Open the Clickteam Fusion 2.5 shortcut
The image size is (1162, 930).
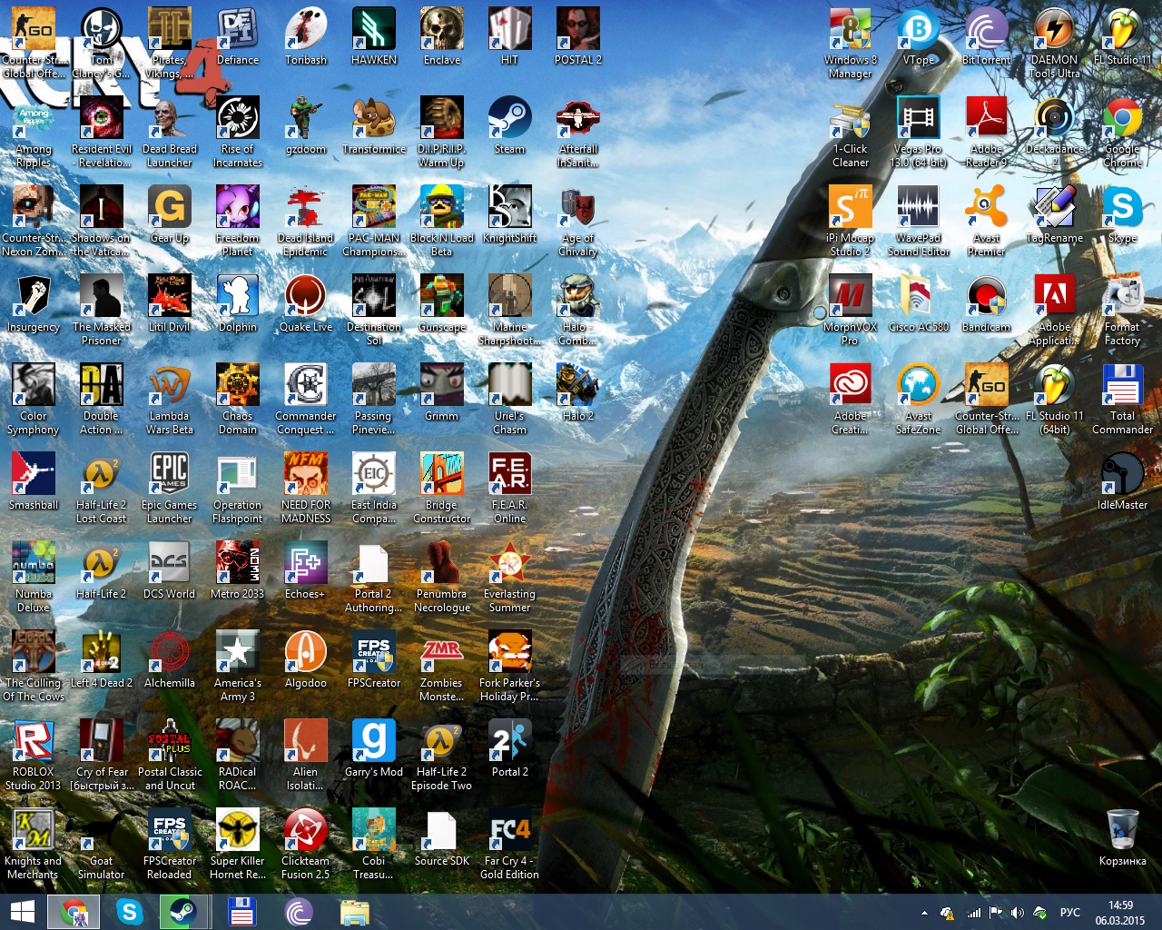(306, 845)
